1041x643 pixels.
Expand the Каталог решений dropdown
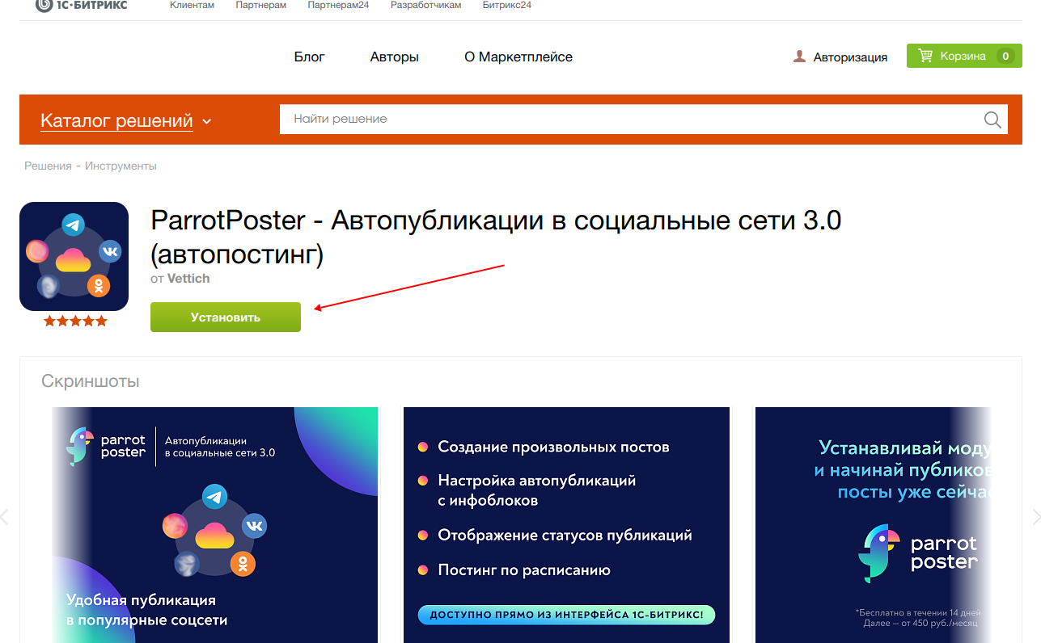coord(125,121)
